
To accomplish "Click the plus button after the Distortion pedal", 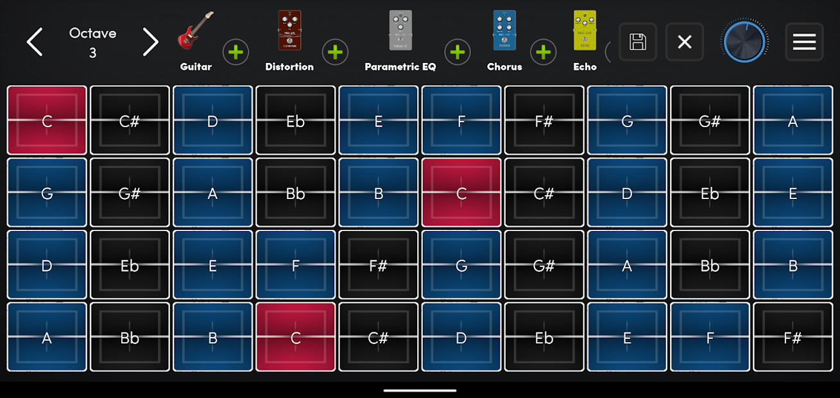I will coord(335,52).
